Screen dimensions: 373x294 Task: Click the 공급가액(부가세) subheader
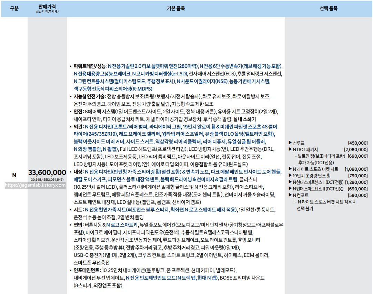pos(47,11)
